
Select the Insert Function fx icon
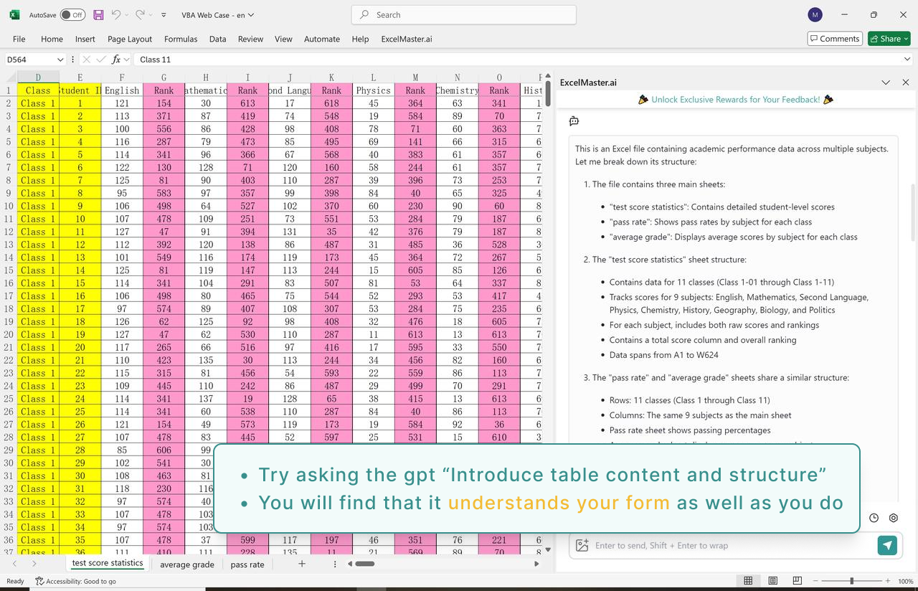118,59
